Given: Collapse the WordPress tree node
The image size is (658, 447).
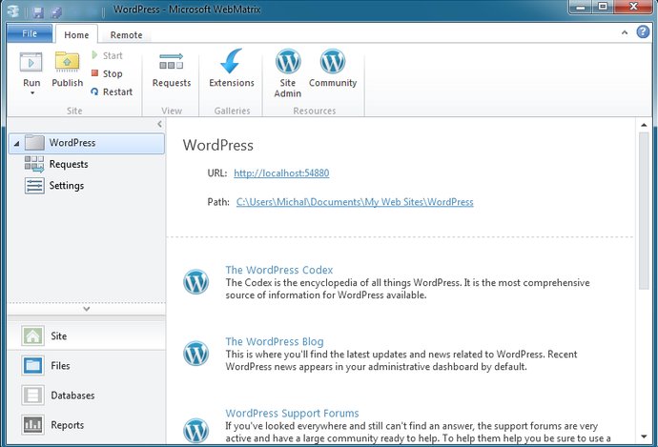Looking at the screenshot, I should point(17,144).
